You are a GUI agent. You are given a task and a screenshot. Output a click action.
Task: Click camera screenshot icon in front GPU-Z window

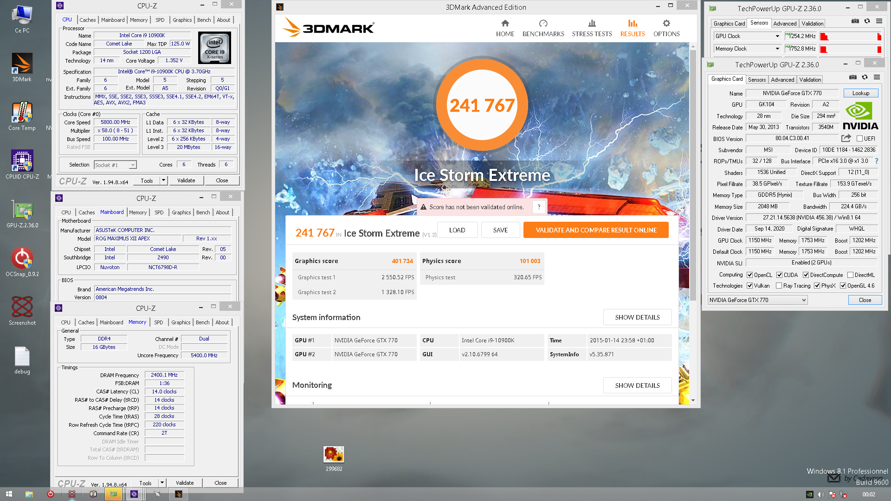(x=852, y=77)
